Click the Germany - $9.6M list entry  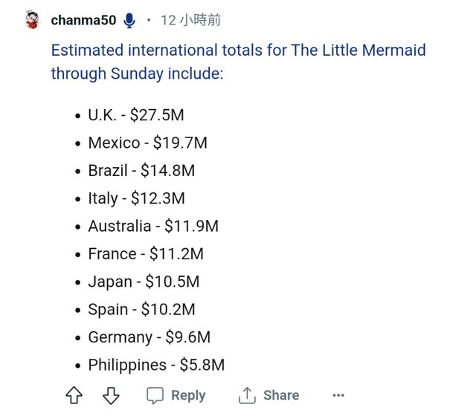149,337
